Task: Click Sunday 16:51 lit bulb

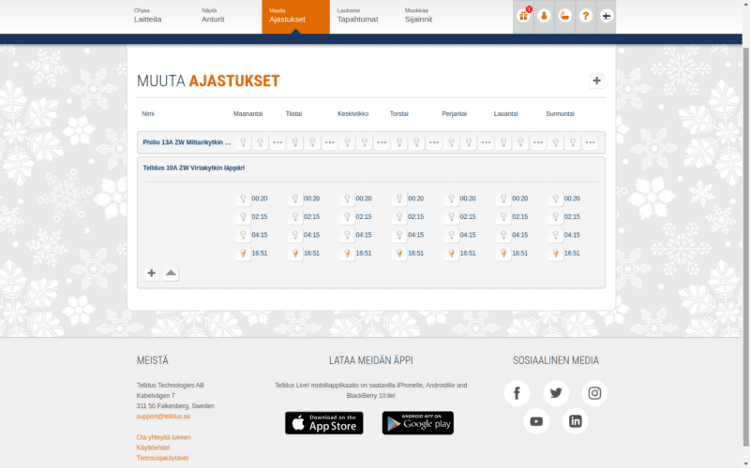Action: pos(556,254)
